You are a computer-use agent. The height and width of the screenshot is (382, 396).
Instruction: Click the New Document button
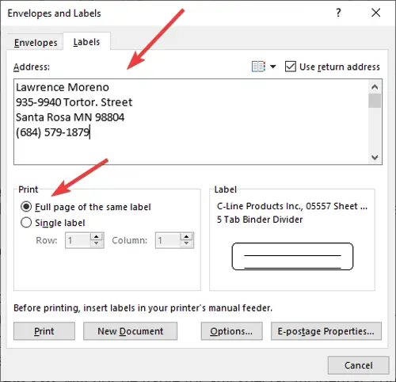131,331
